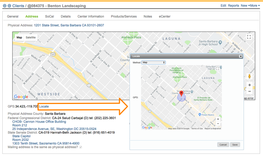Zoom in on the main map
263x155 pixels.
click(249, 85)
